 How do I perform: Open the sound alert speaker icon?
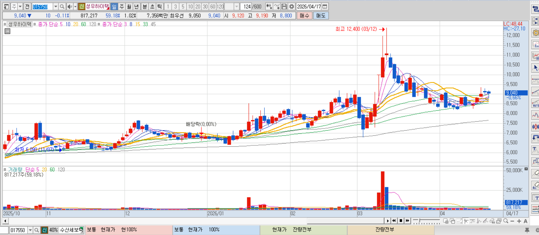pos(70,7)
